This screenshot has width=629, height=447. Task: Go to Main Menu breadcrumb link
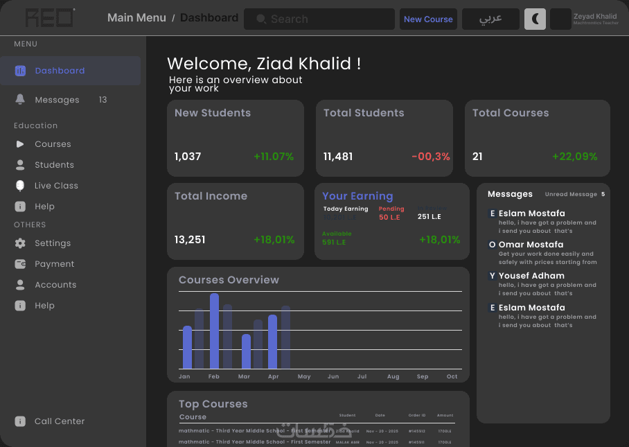pos(136,18)
